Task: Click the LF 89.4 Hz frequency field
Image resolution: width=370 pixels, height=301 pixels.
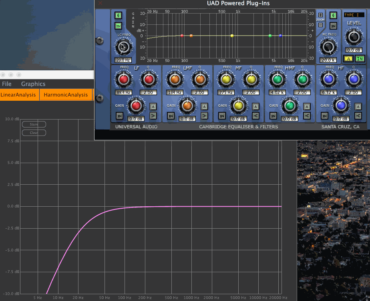Action: click(123, 92)
